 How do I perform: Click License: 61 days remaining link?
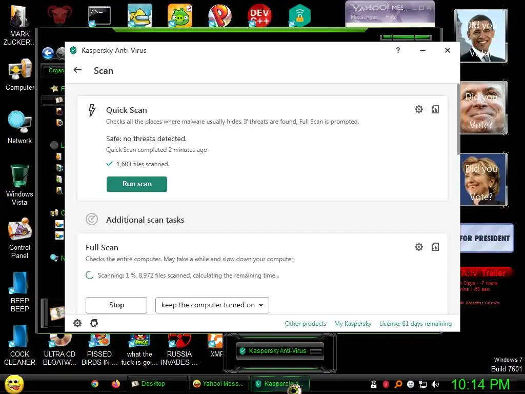point(415,324)
